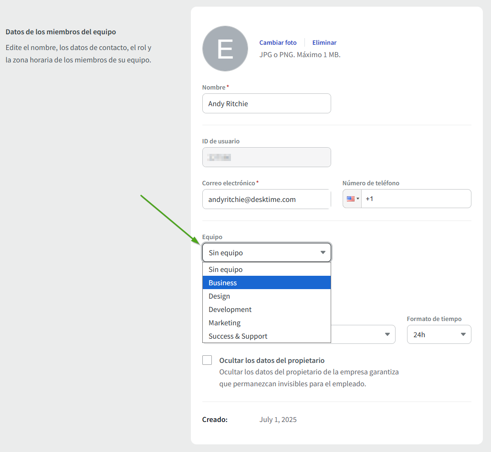Click the US flag country code selector
Viewport: 491px width, 452px height.
352,199
